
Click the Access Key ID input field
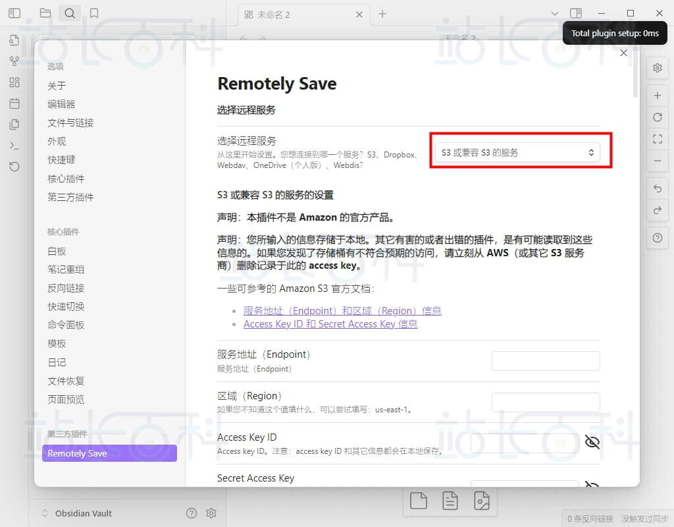pyautogui.click(x=525, y=443)
